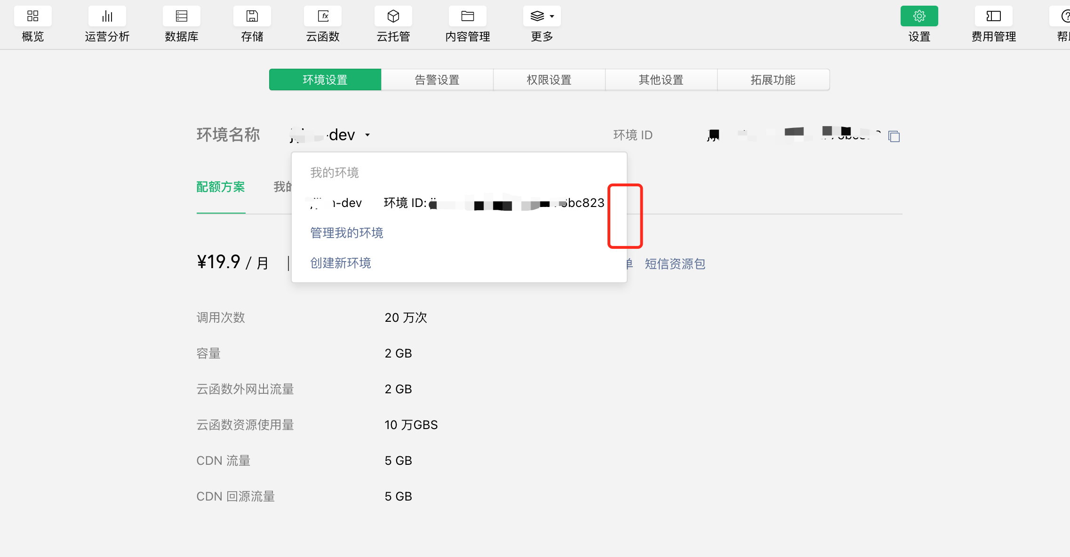Open the 费用管理 billing icon
1070x557 pixels.
993,16
